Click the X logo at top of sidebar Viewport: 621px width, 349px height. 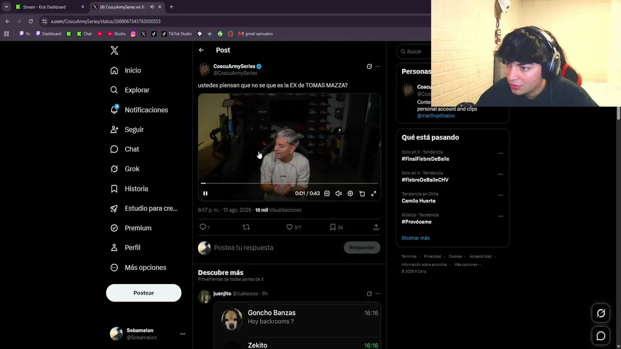pyautogui.click(x=114, y=50)
